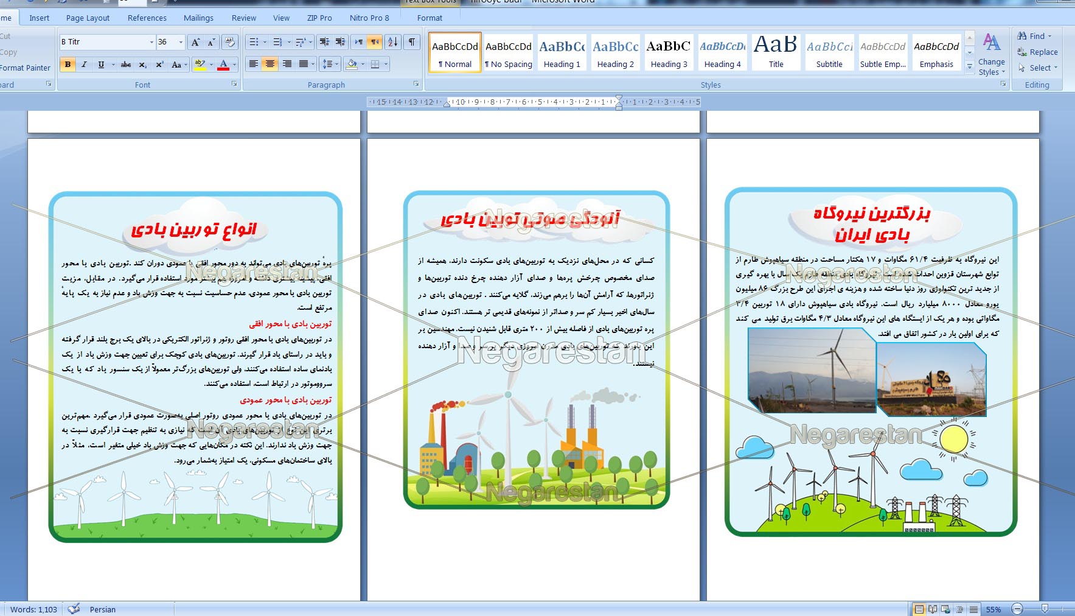Apply shading paint bucket color
This screenshot has height=616, width=1075.
coord(352,64)
